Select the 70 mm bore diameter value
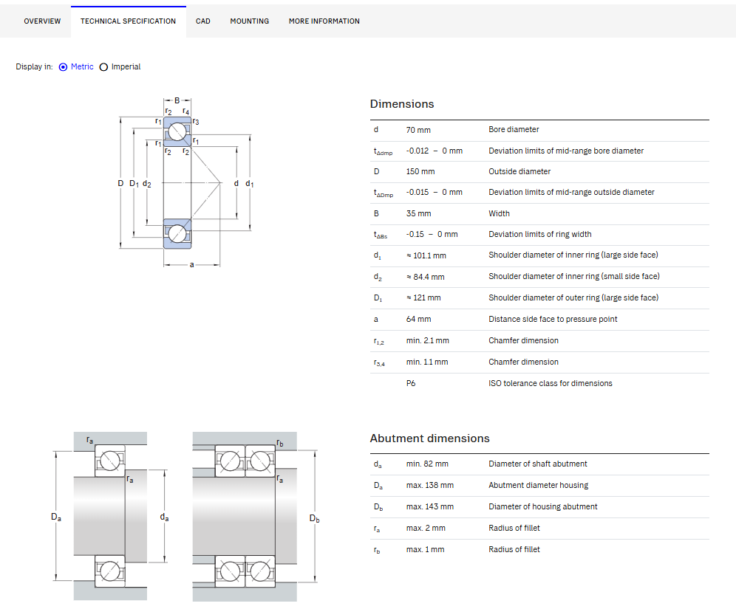Image resolution: width=736 pixels, height=609 pixels. [x=418, y=130]
